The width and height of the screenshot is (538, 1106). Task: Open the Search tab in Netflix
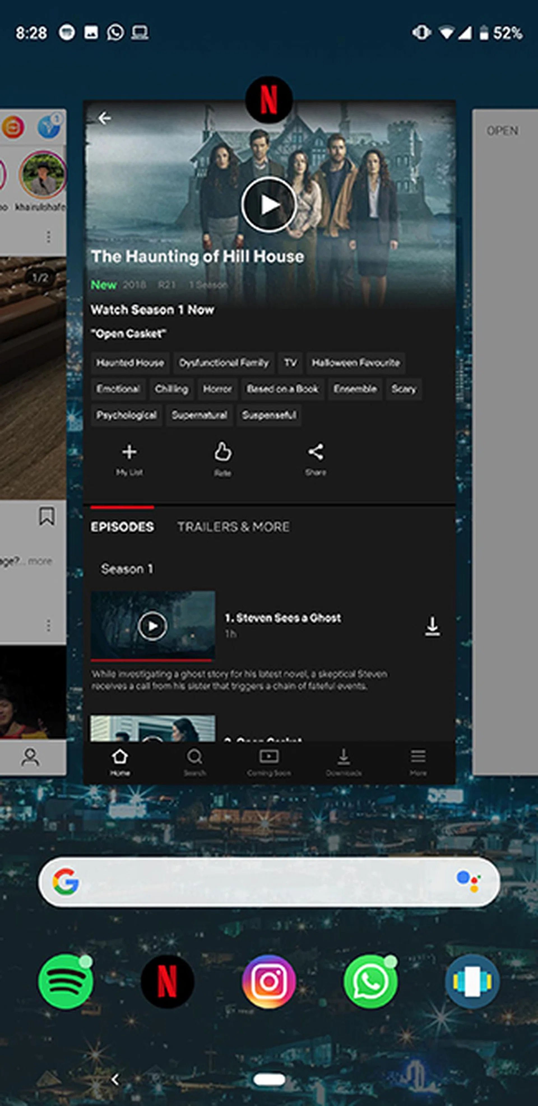[x=194, y=762]
